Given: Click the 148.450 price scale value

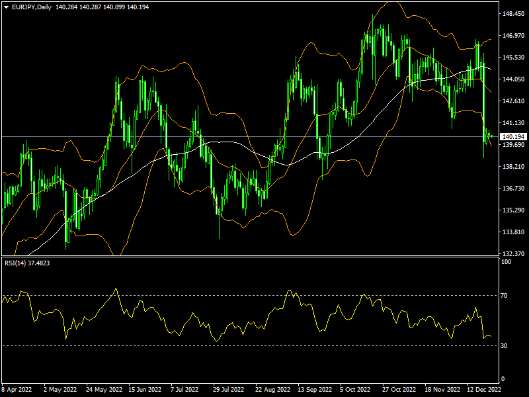Looking at the screenshot, I should 513,14.
